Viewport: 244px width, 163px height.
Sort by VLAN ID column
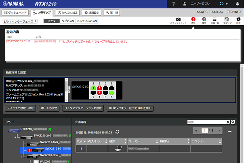[x=97, y=141]
